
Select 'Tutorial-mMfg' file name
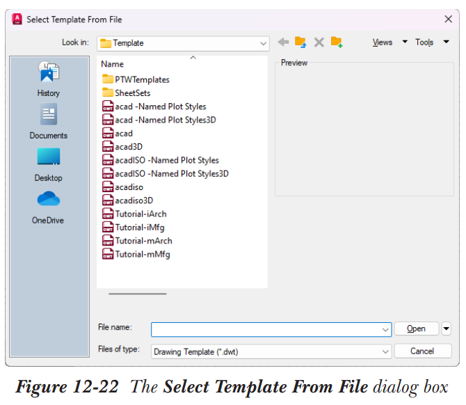pos(143,255)
